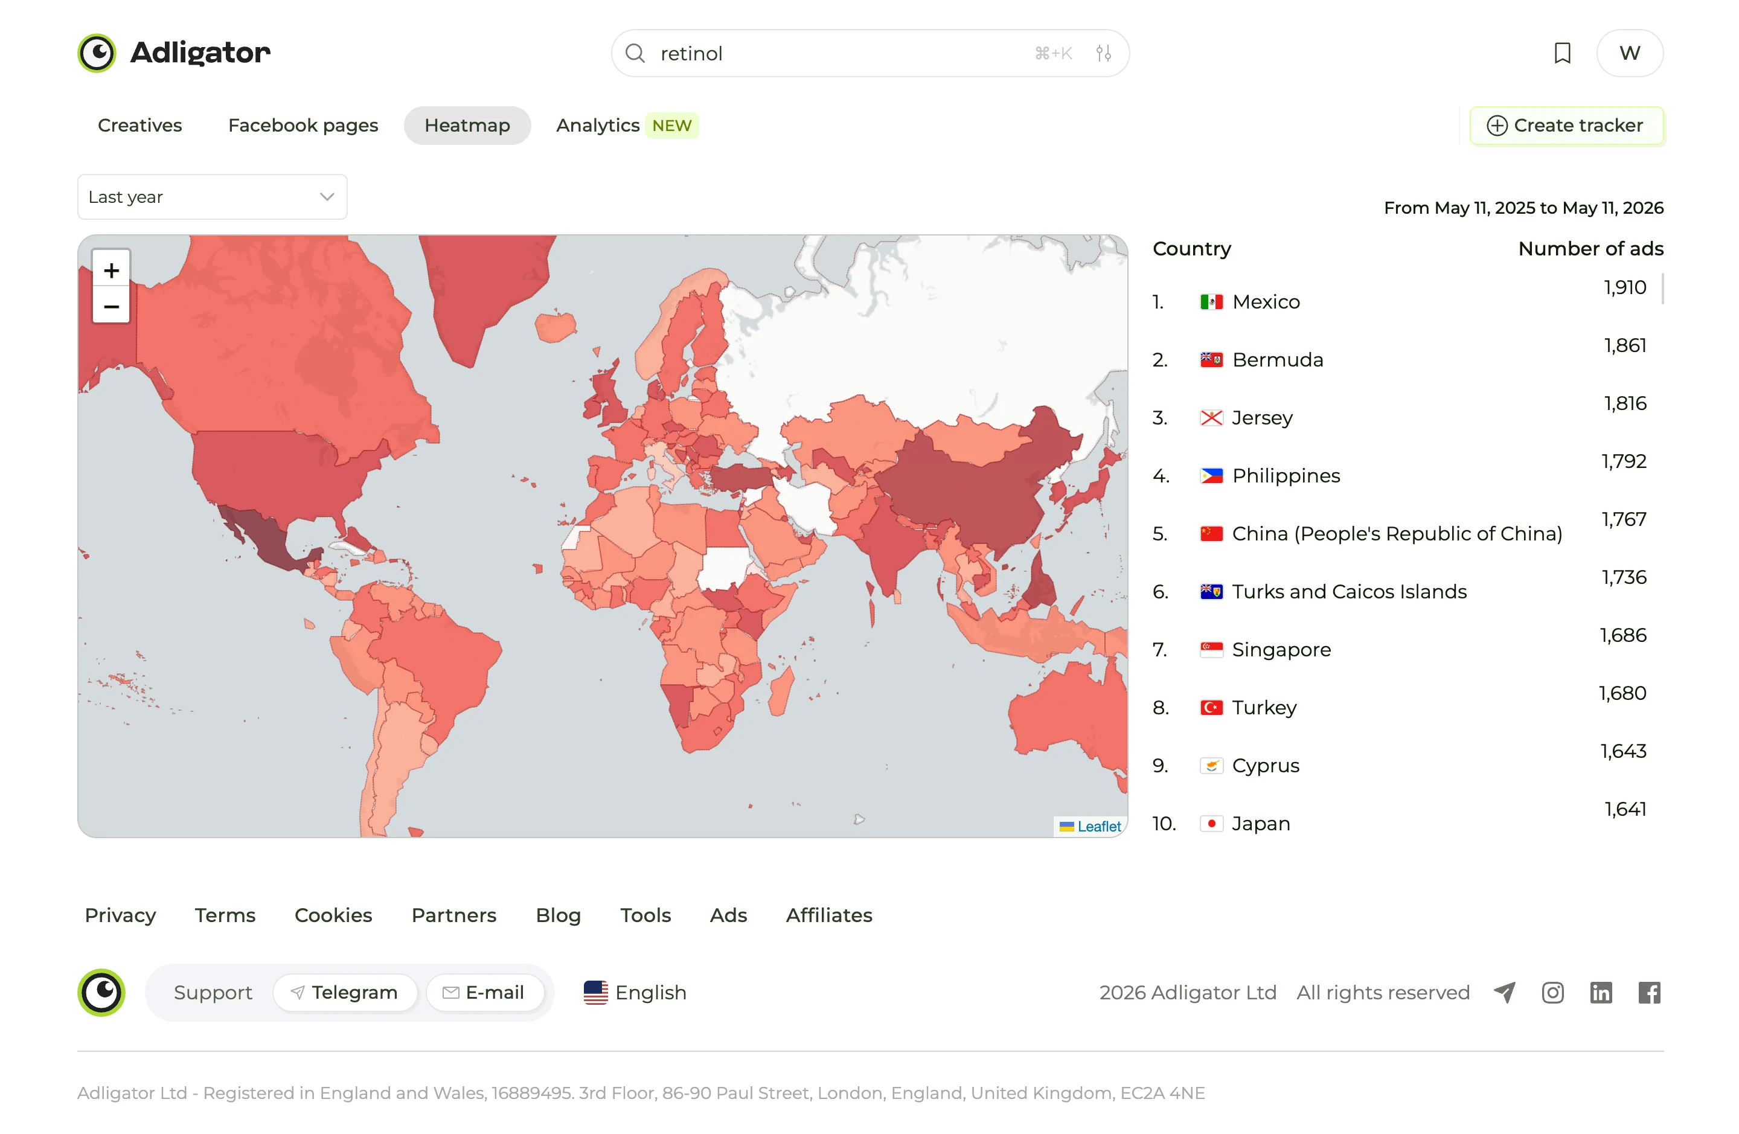Click the Turkey flag icon

(1211, 707)
